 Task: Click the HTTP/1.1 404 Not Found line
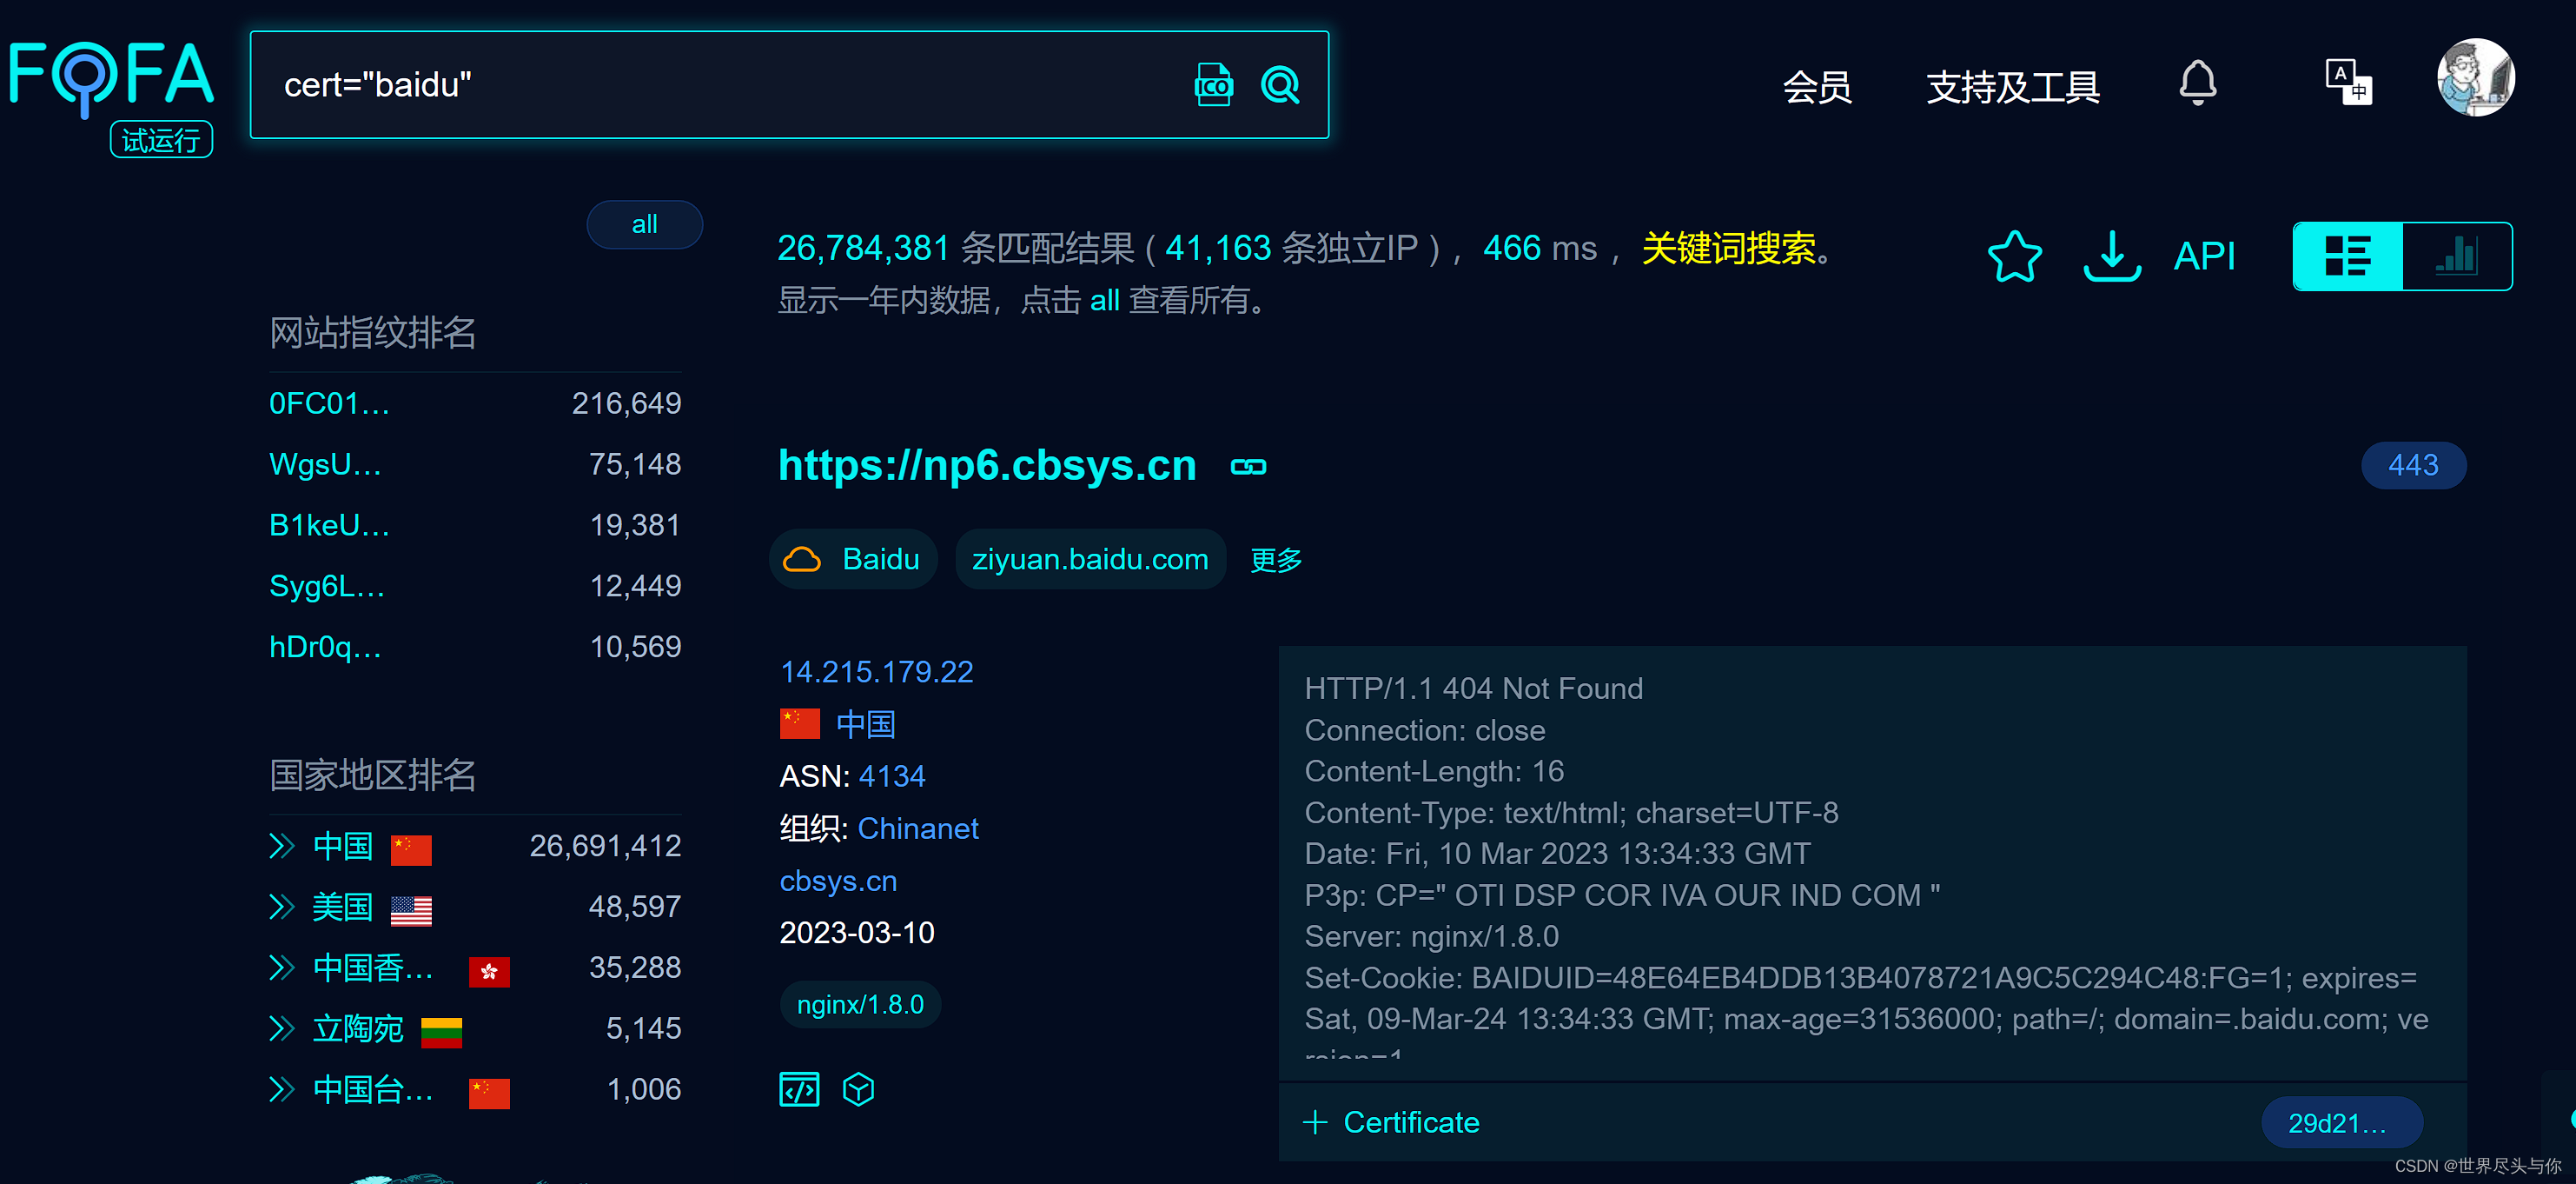[1473, 688]
